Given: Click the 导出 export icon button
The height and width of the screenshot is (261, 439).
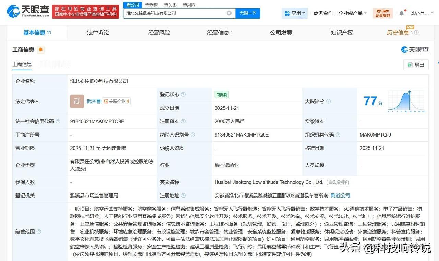Looking at the screenshot, I should click(x=415, y=64).
